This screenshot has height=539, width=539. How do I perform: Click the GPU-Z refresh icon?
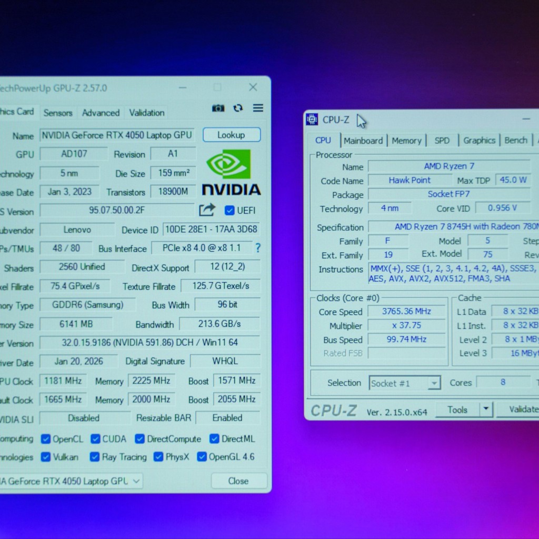pyautogui.click(x=238, y=108)
